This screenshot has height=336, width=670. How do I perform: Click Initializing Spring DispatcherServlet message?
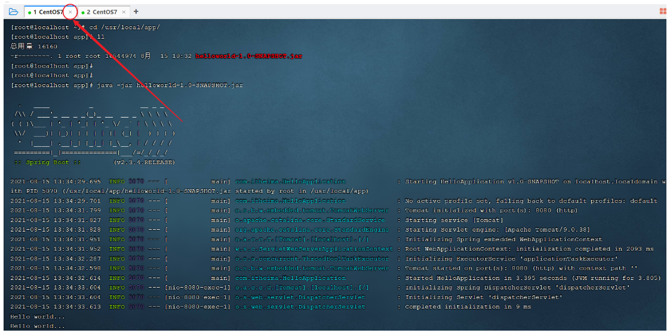click(518, 288)
